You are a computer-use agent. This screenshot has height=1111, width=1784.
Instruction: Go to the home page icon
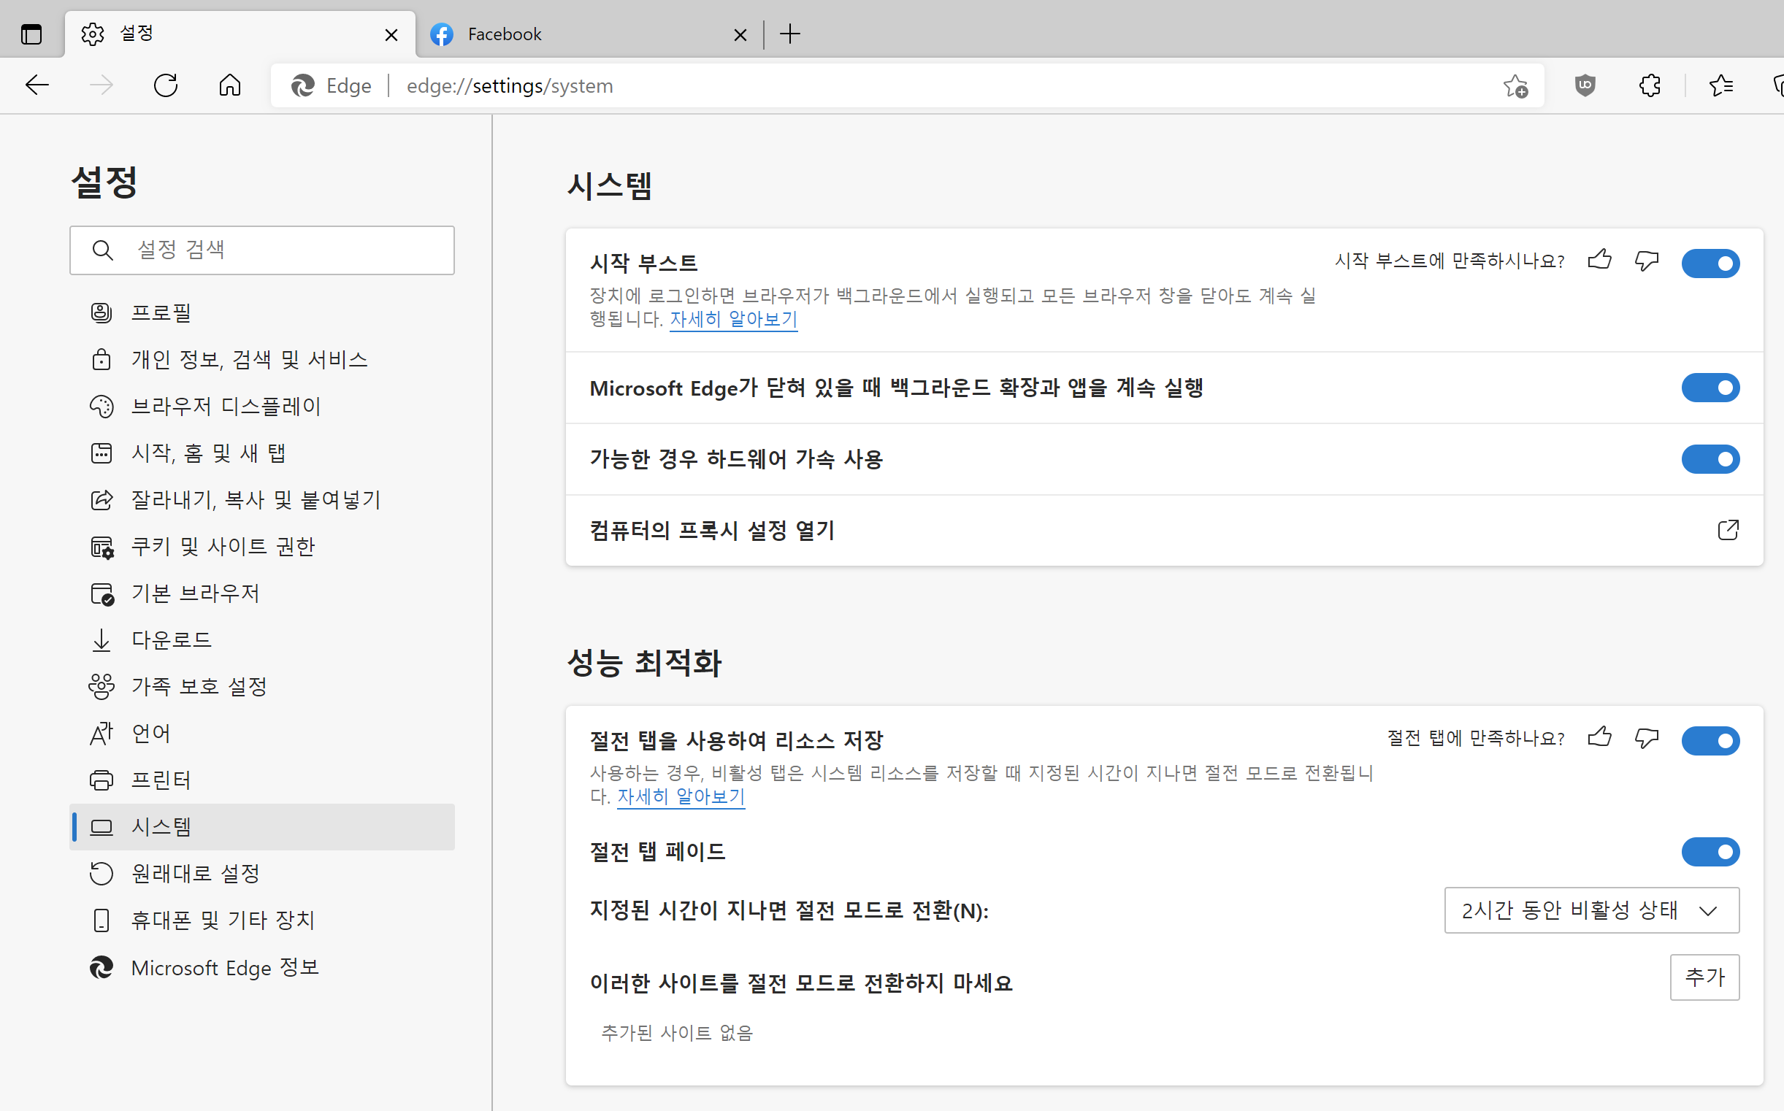229,85
